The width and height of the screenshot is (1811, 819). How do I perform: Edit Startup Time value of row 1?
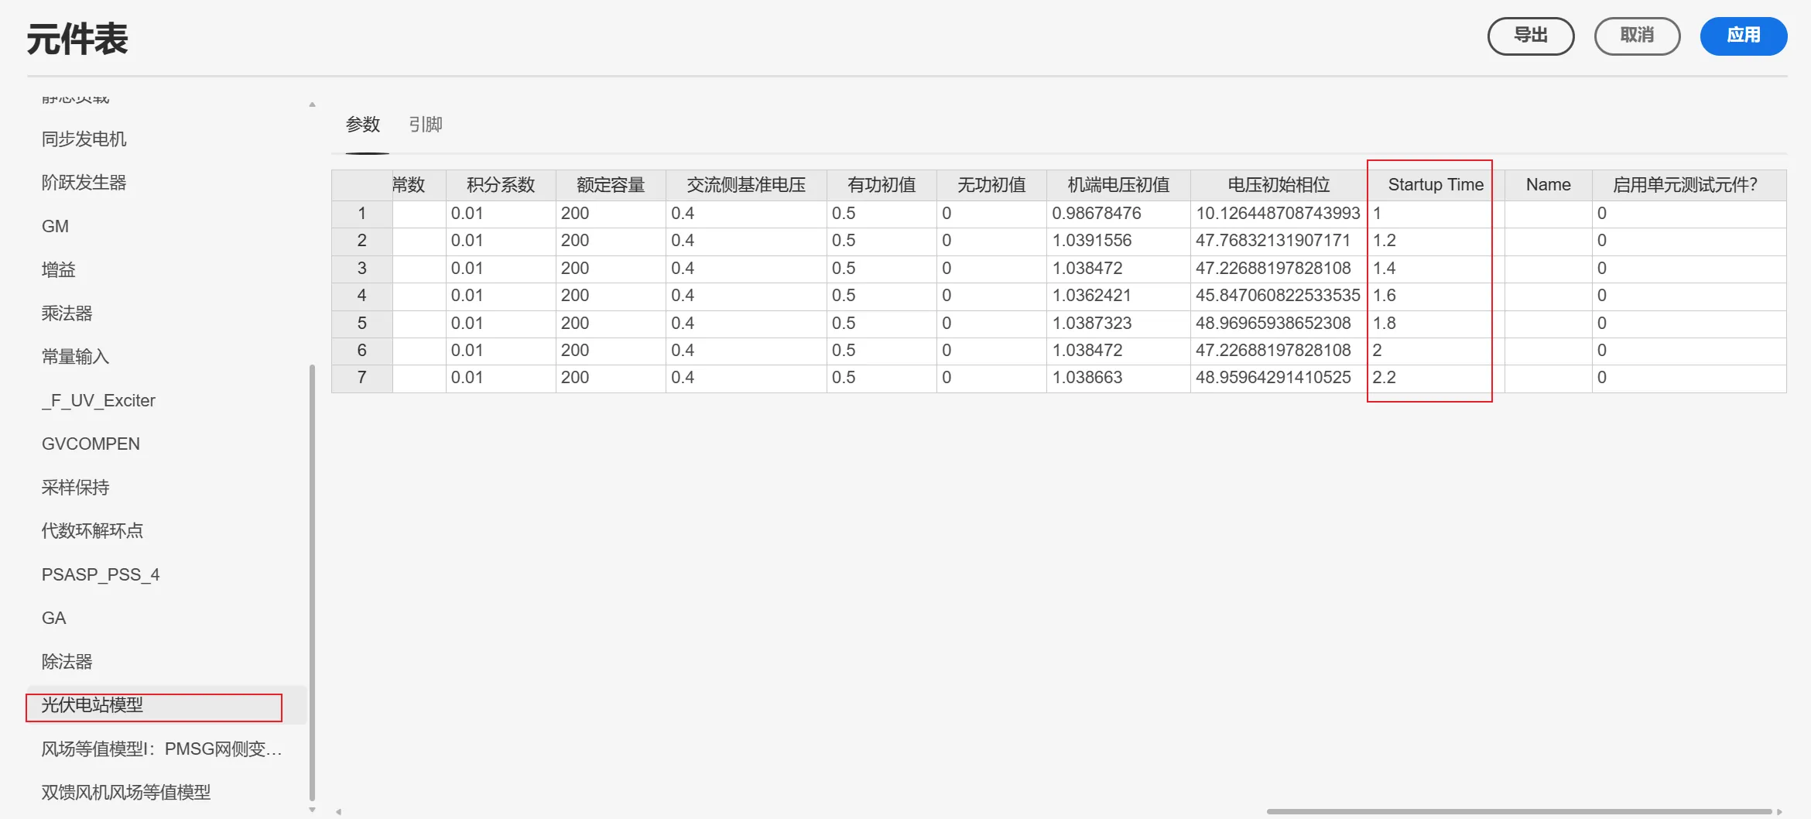point(1429,213)
